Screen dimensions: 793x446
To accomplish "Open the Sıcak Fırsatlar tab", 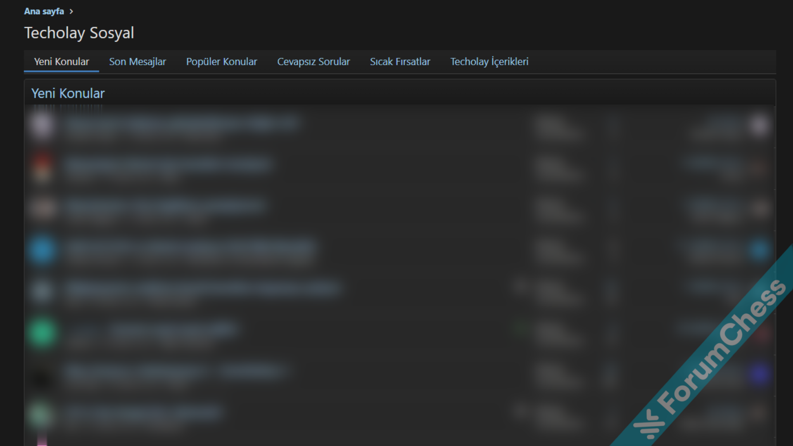I will pos(399,62).
